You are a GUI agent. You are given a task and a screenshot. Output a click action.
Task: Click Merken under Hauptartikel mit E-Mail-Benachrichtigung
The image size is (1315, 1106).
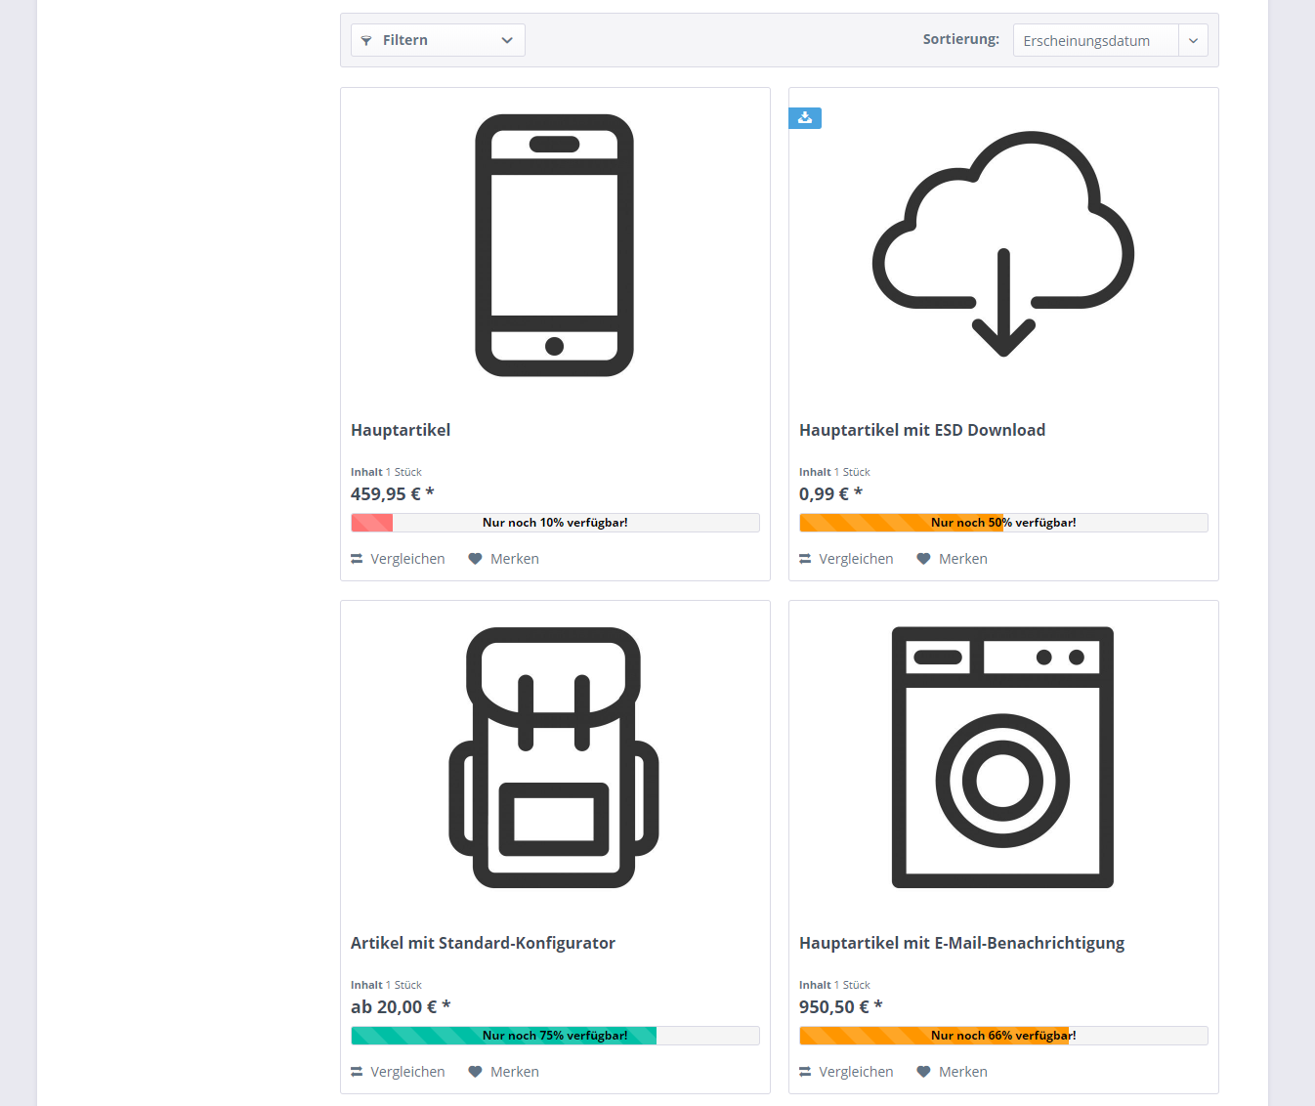(x=952, y=1072)
